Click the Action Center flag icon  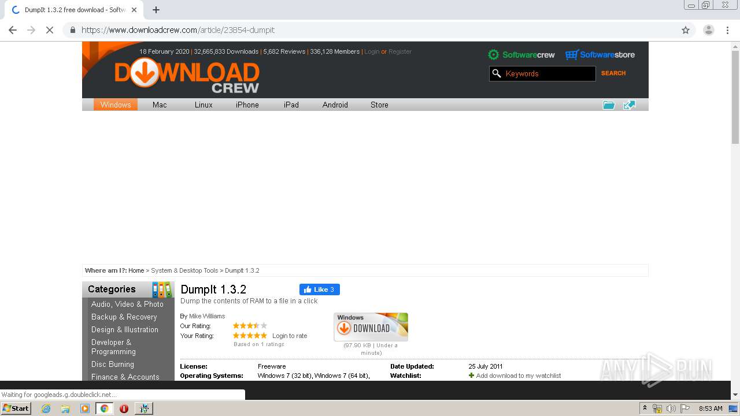point(685,408)
